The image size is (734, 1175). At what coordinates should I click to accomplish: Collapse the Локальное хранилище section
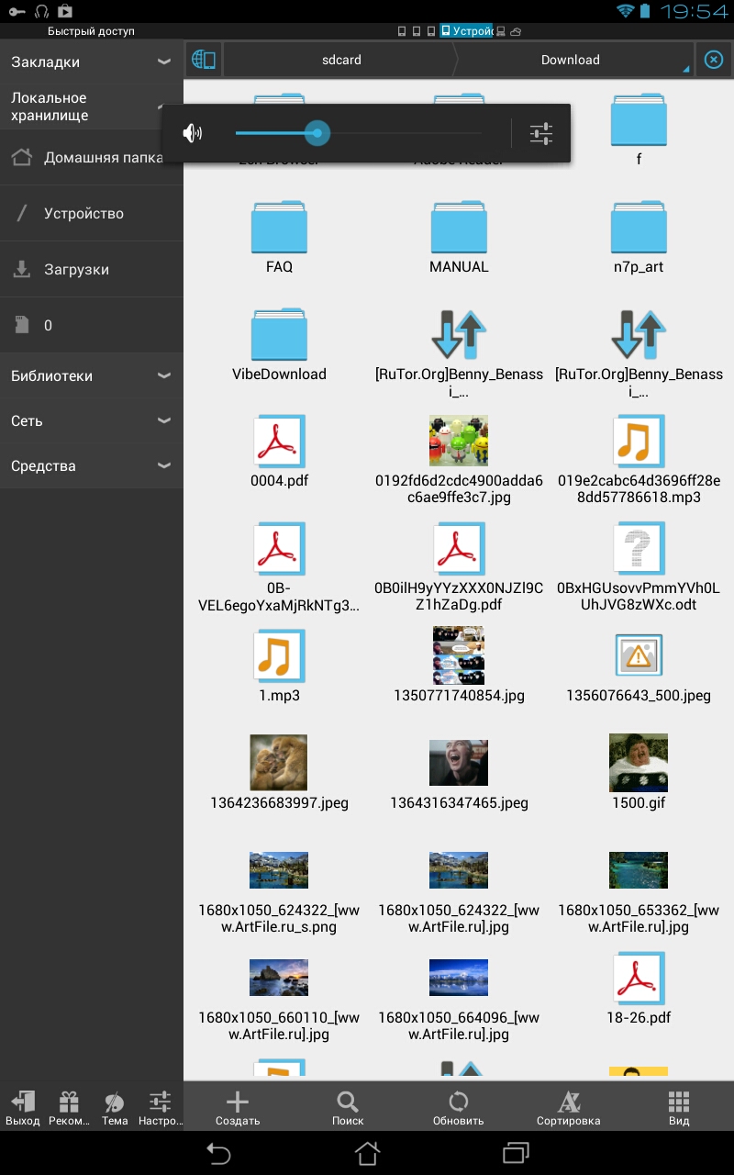point(92,106)
